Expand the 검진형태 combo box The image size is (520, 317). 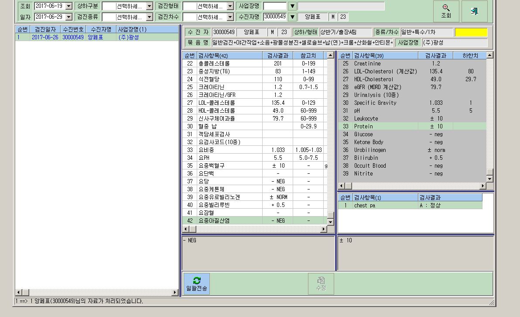pyautogui.click(x=230, y=6)
